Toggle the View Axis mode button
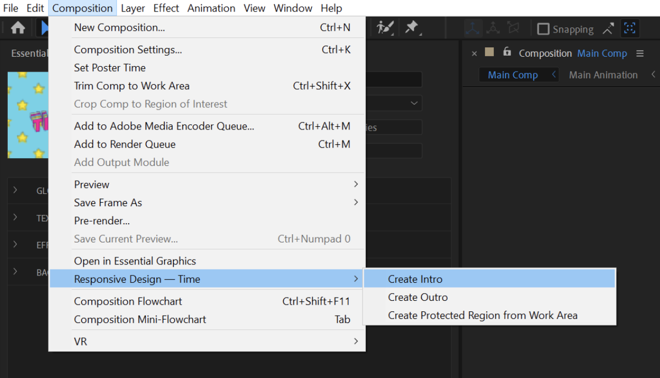Viewport: 660px width, 378px height. tap(513, 28)
